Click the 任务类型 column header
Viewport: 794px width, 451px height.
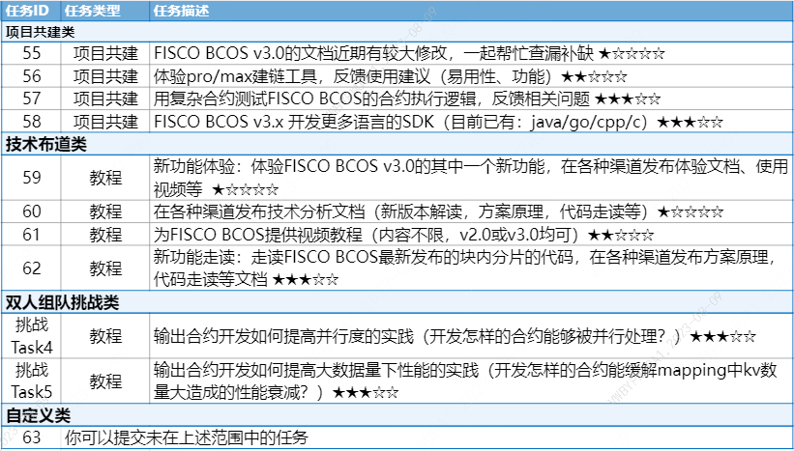tap(105, 11)
